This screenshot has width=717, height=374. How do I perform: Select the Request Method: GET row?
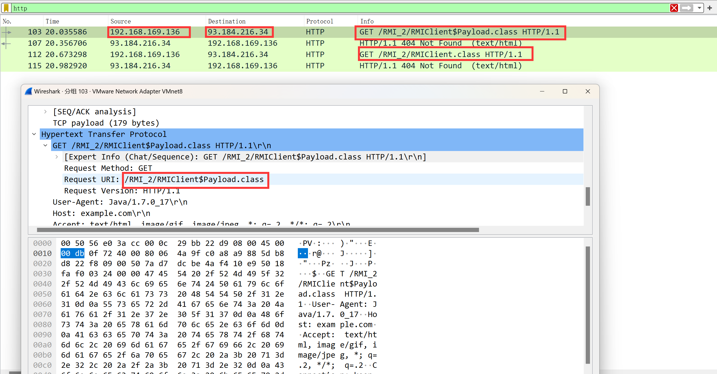323,168
